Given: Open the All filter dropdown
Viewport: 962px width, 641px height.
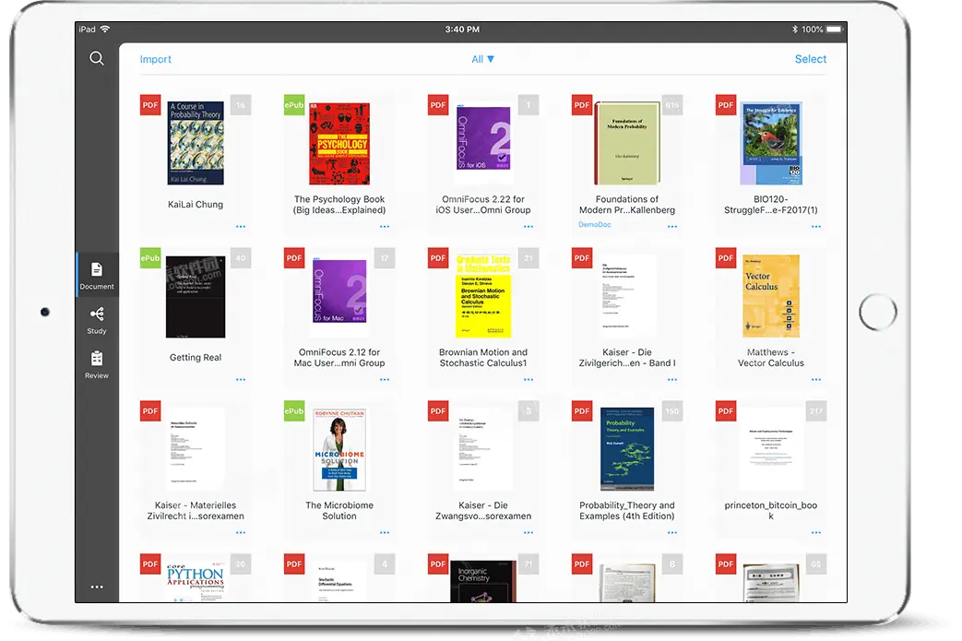Looking at the screenshot, I should pos(482,60).
